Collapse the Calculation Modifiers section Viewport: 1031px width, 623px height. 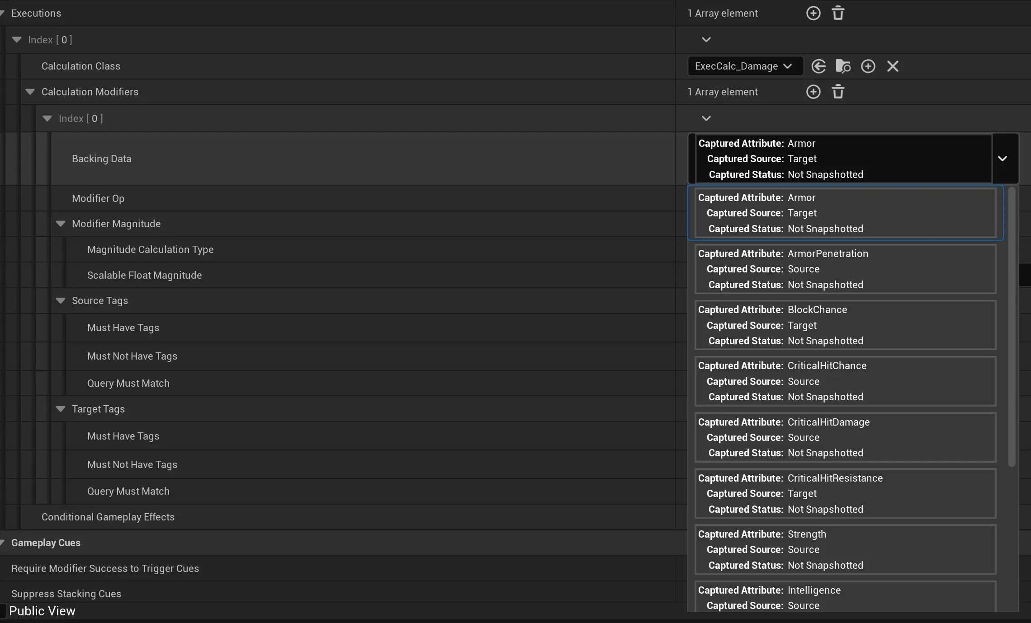click(30, 92)
